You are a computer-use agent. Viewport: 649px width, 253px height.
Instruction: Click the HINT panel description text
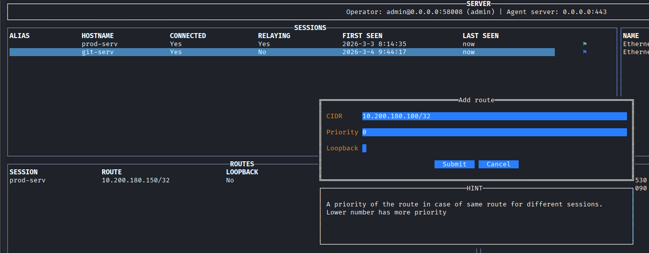(464, 208)
